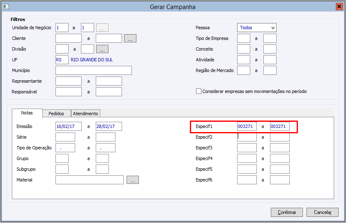346x223 pixels.
Task: Focus the Material text field
Action: coord(90,180)
